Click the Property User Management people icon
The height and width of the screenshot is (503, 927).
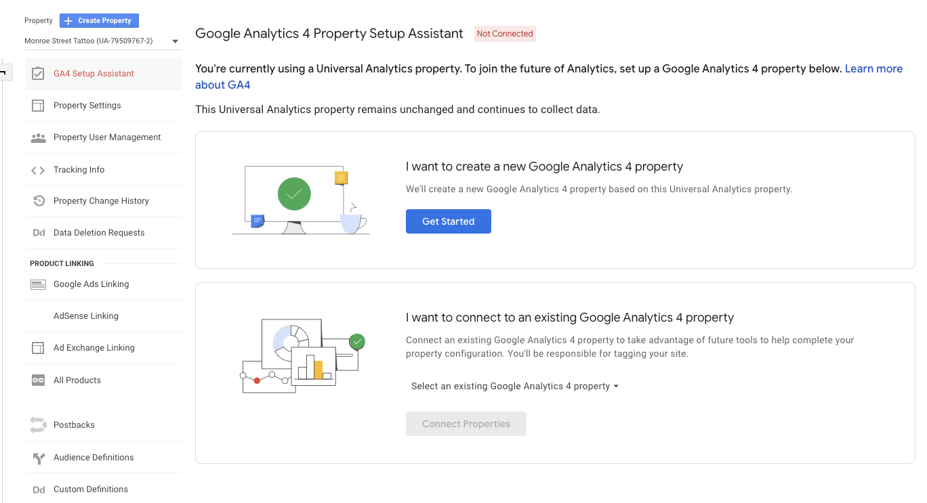point(38,137)
